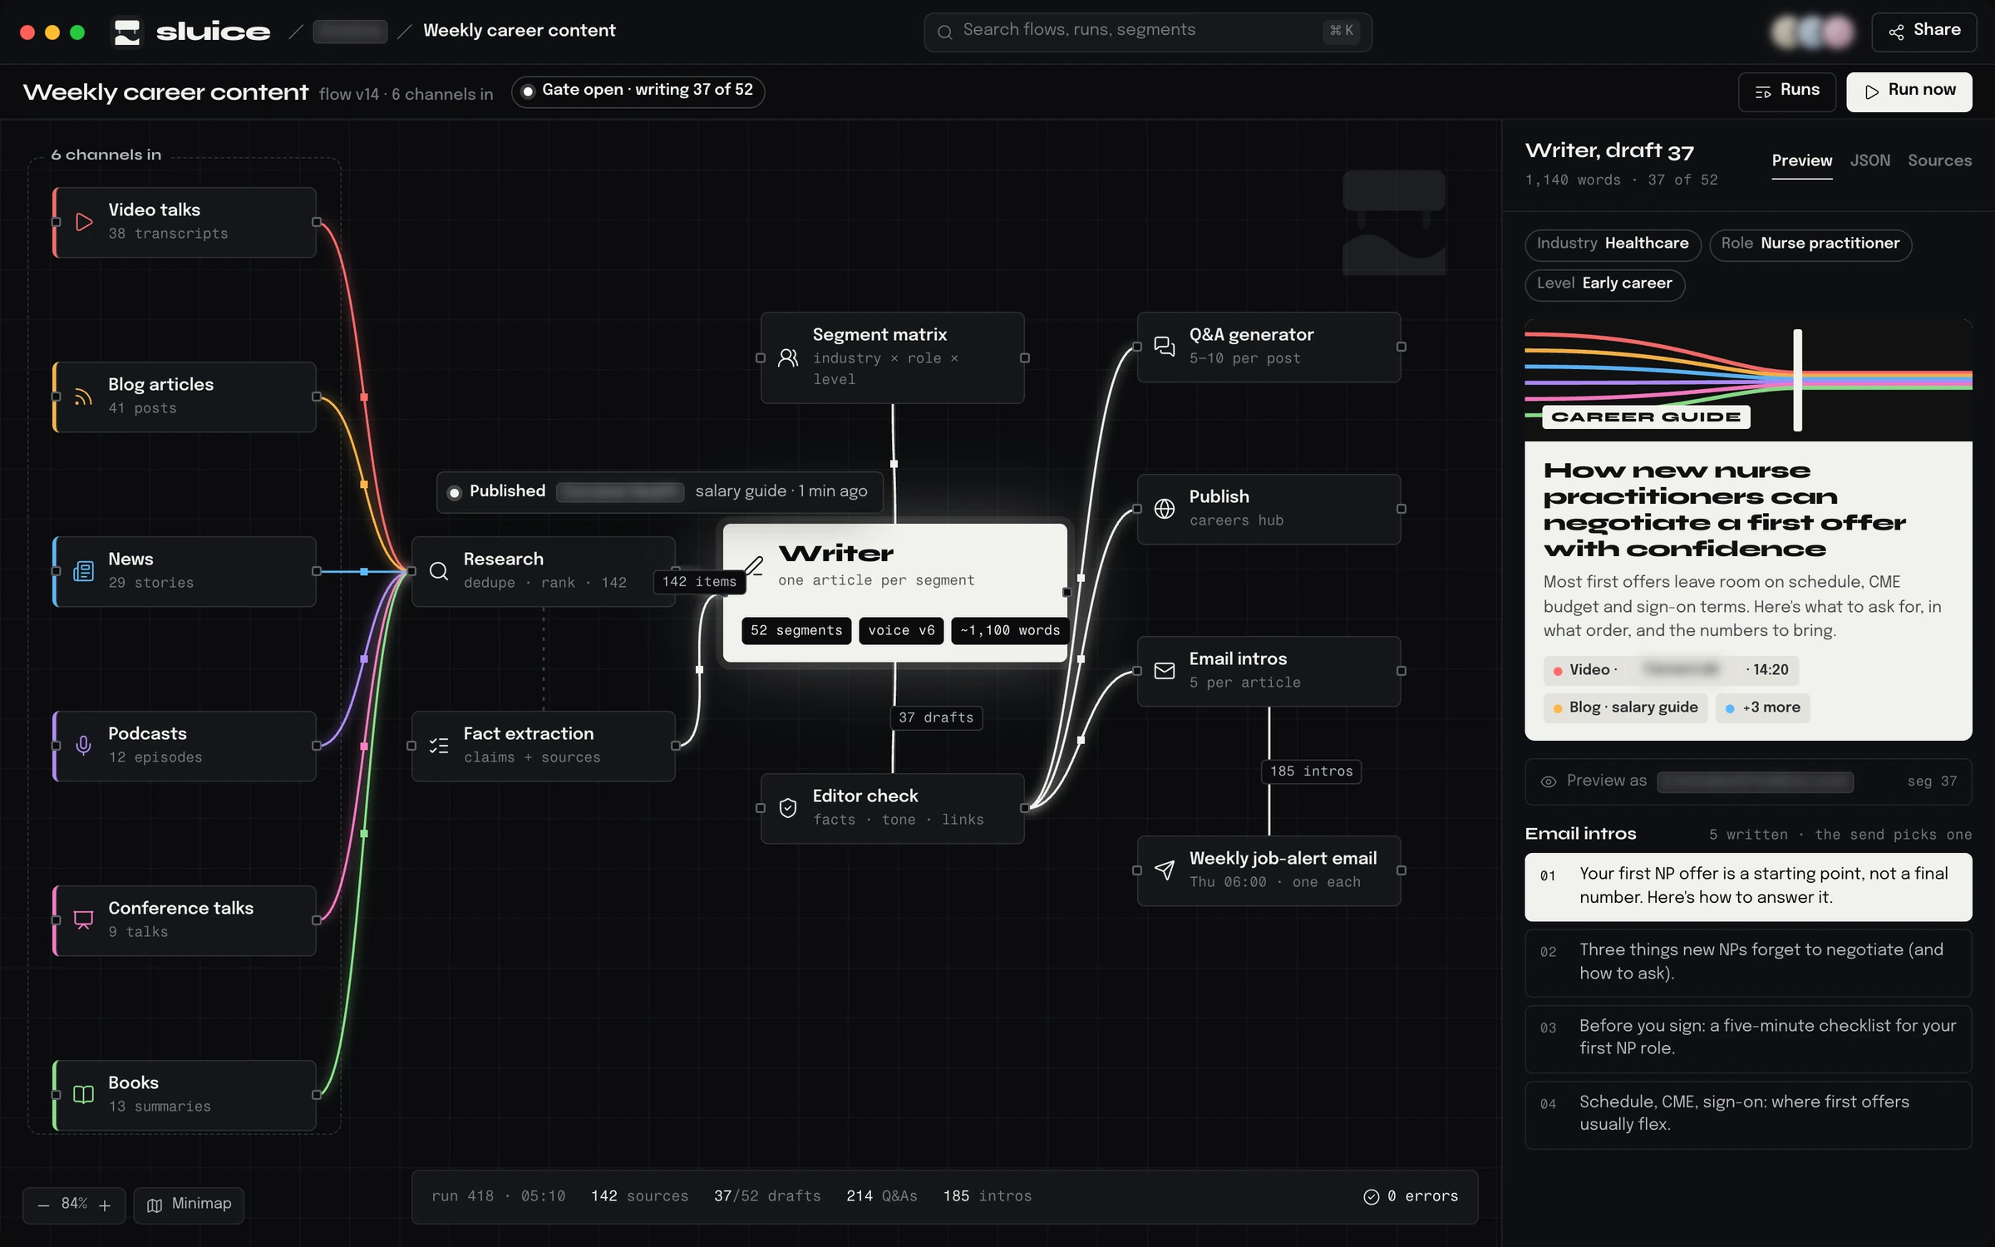Open the Runs list

(1786, 91)
